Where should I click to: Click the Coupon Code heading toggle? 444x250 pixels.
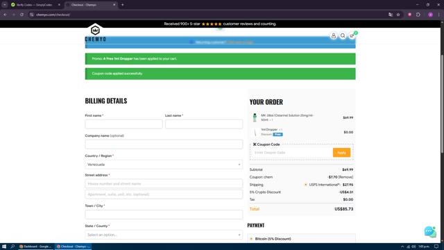point(266,144)
